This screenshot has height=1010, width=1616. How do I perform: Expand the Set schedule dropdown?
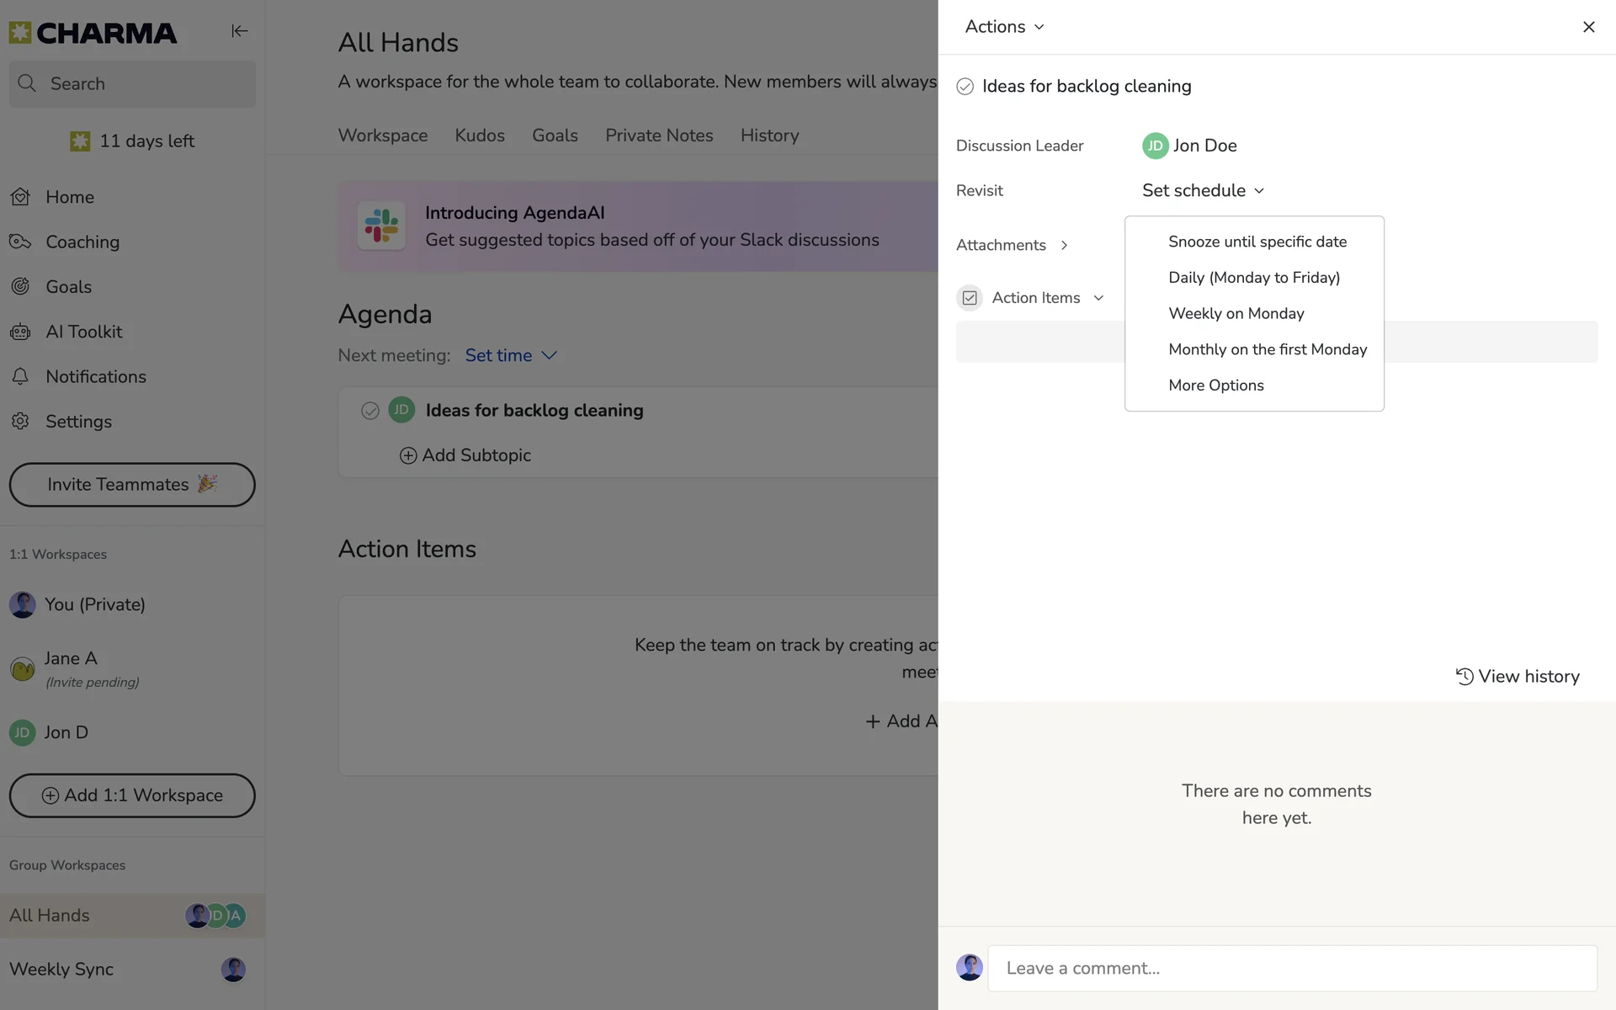(x=1203, y=191)
